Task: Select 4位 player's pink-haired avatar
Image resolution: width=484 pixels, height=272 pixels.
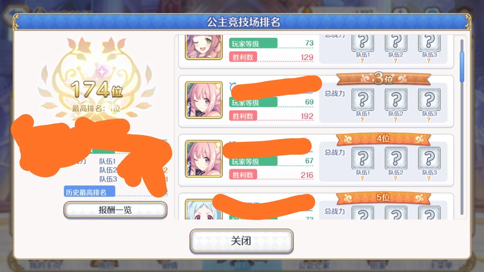Action: click(204, 159)
